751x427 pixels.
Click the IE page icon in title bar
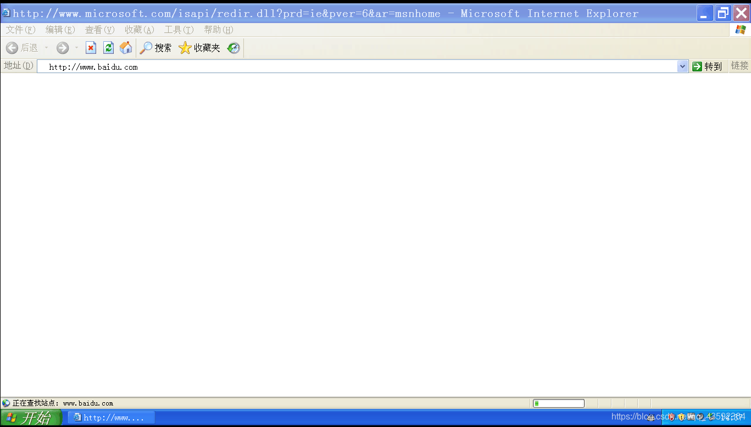click(6, 13)
